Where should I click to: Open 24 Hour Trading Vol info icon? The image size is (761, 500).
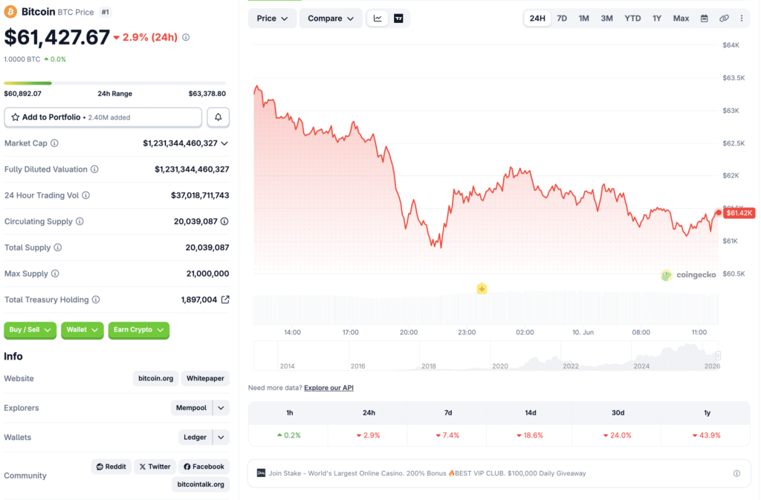[x=86, y=195]
